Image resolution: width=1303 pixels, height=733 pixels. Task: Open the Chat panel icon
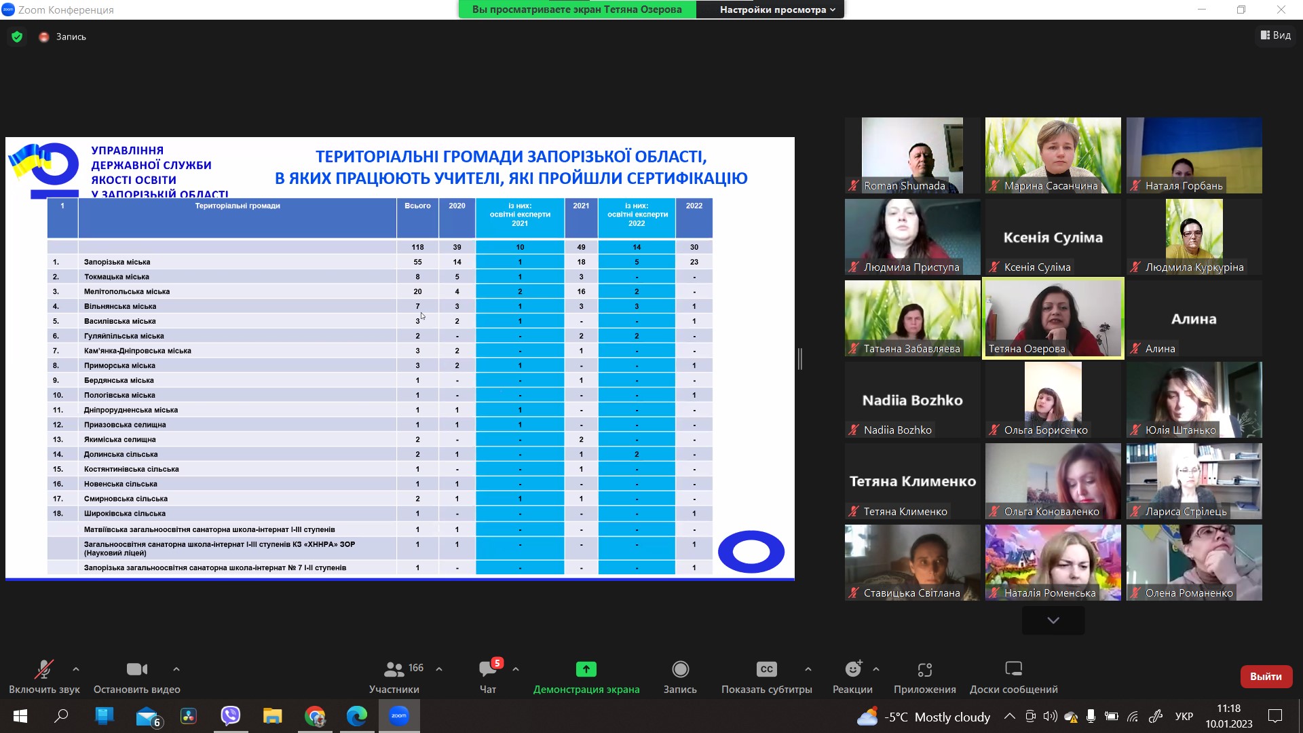[488, 670]
